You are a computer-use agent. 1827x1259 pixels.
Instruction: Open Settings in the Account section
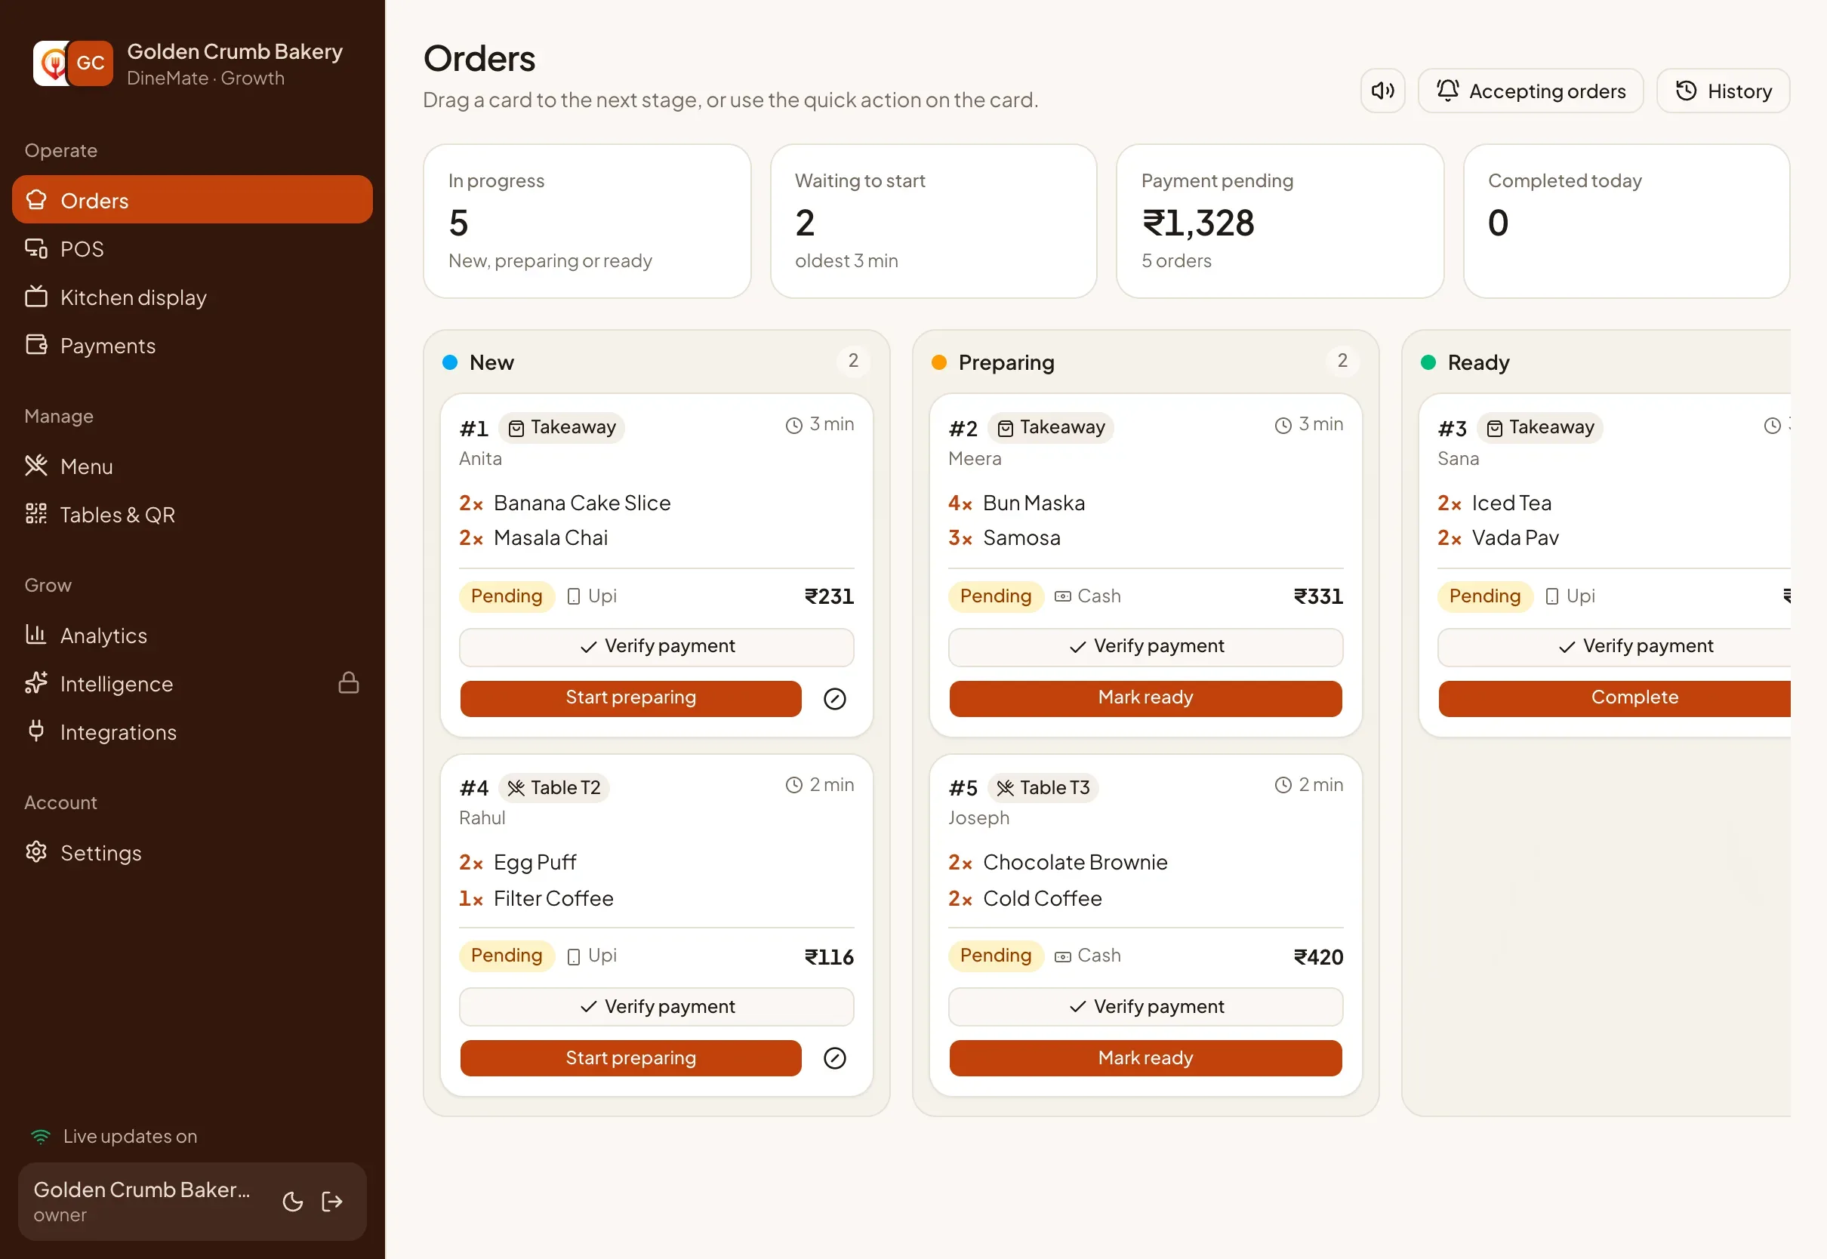(x=193, y=854)
